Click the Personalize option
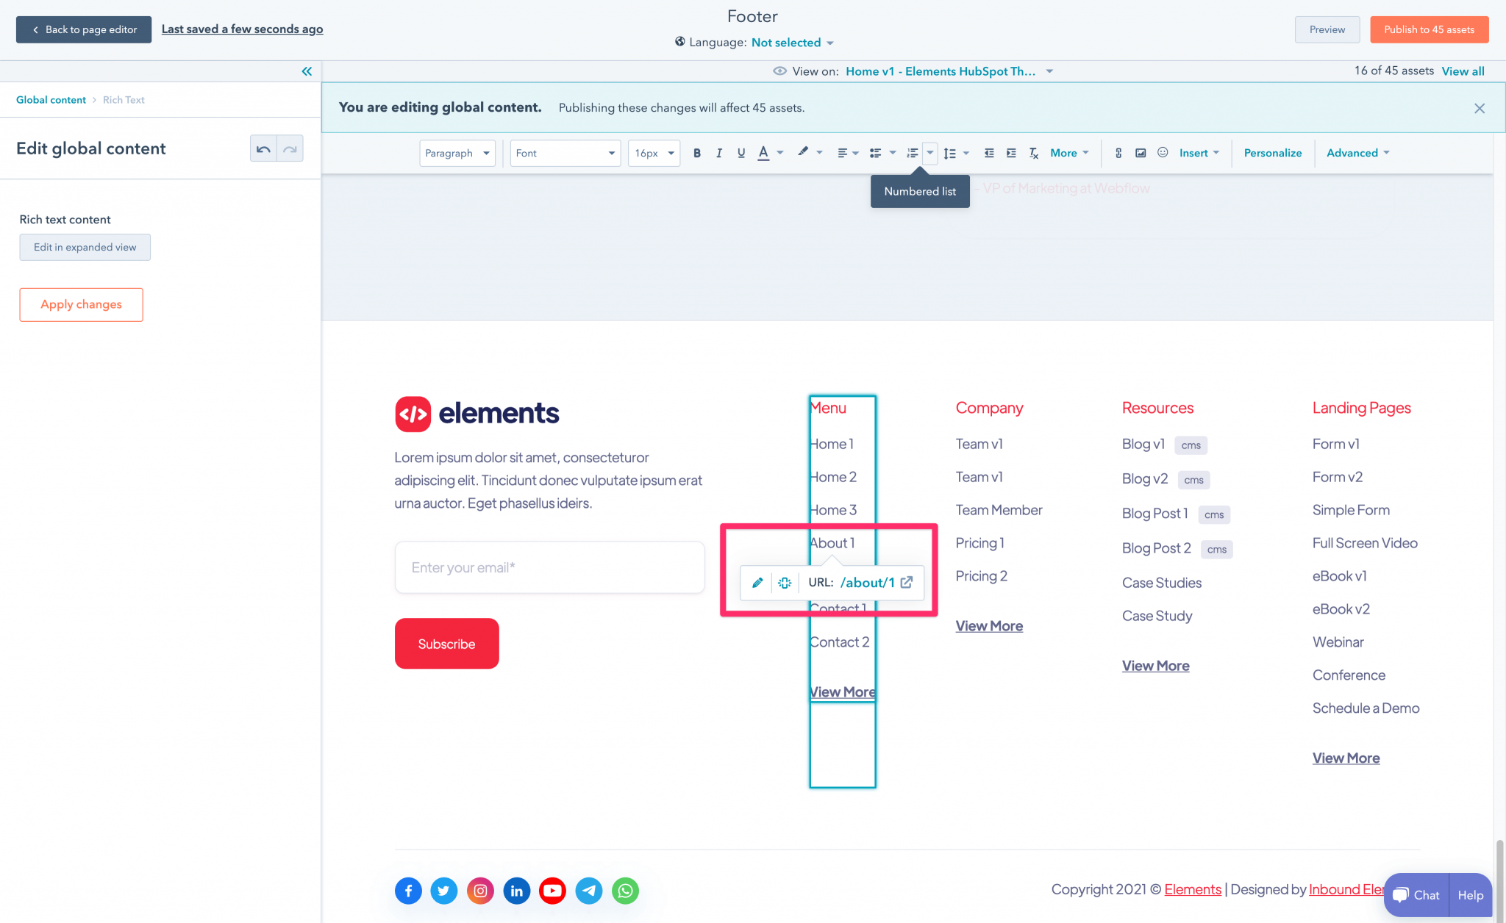The height and width of the screenshot is (923, 1506). click(1273, 153)
